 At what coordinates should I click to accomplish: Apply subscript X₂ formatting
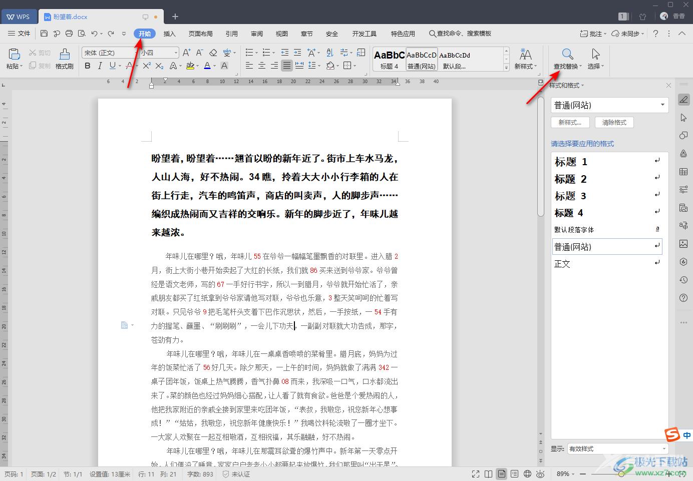(159, 66)
